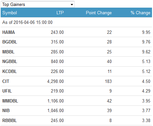This screenshot has height=126, width=153.
Task: Sort by the LTP column header
Action: 60,13
